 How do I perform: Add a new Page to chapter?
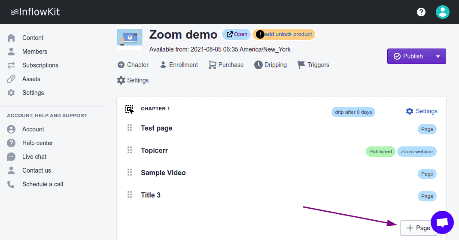418,228
